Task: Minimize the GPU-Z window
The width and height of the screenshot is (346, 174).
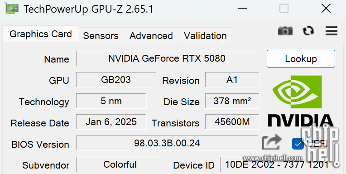Action: [x=243, y=9]
